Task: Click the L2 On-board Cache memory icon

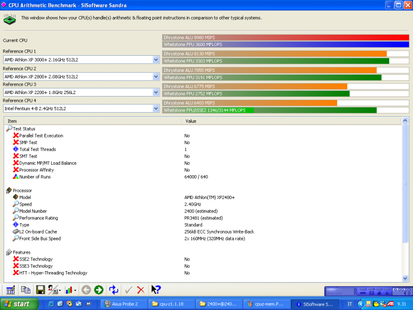Action: [x=15, y=231]
